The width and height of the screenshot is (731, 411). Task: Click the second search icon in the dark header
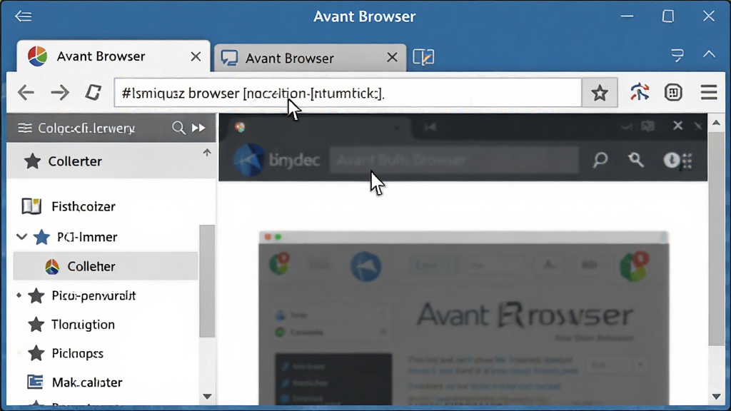[x=635, y=160]
